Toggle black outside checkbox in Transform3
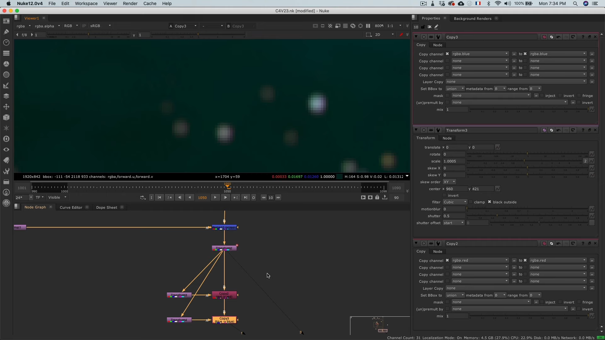 490,202
